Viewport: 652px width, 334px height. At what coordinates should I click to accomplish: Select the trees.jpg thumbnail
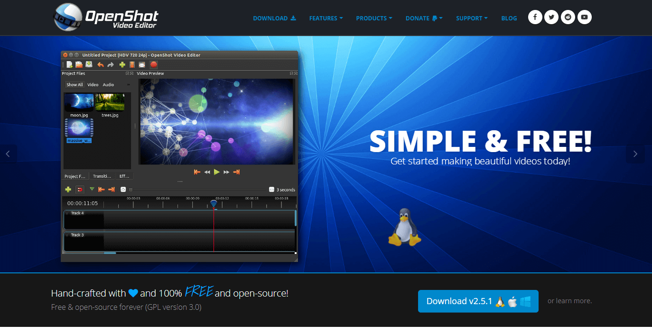110,102
